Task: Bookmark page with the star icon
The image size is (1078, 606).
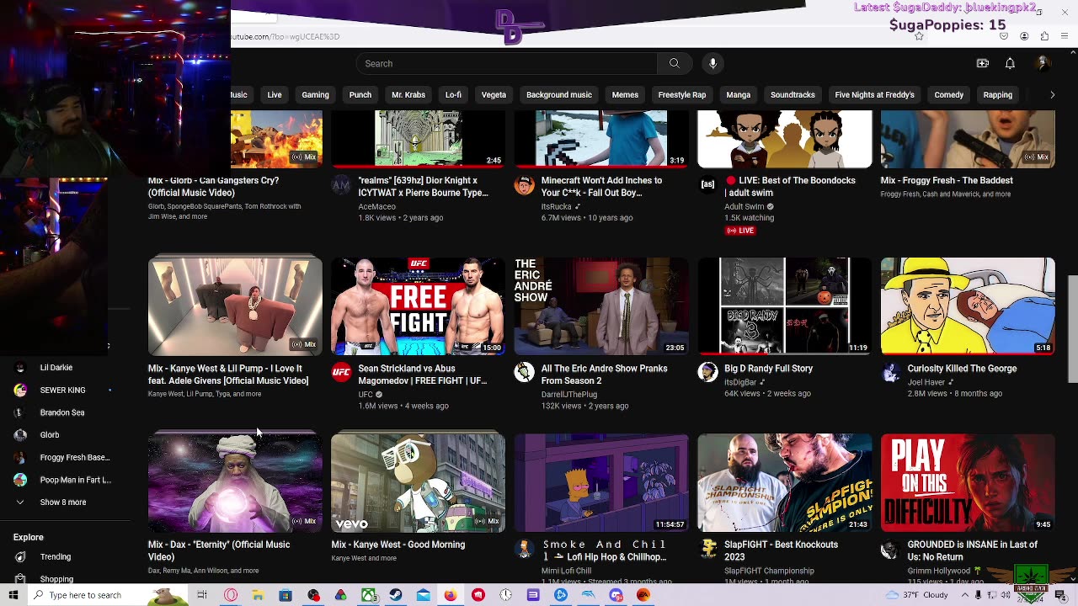Action: click(x=919, y=36)
